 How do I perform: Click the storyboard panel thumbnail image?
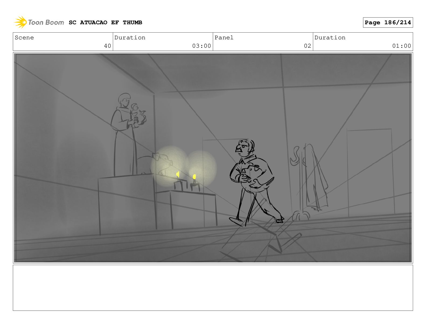click(213, 158)
